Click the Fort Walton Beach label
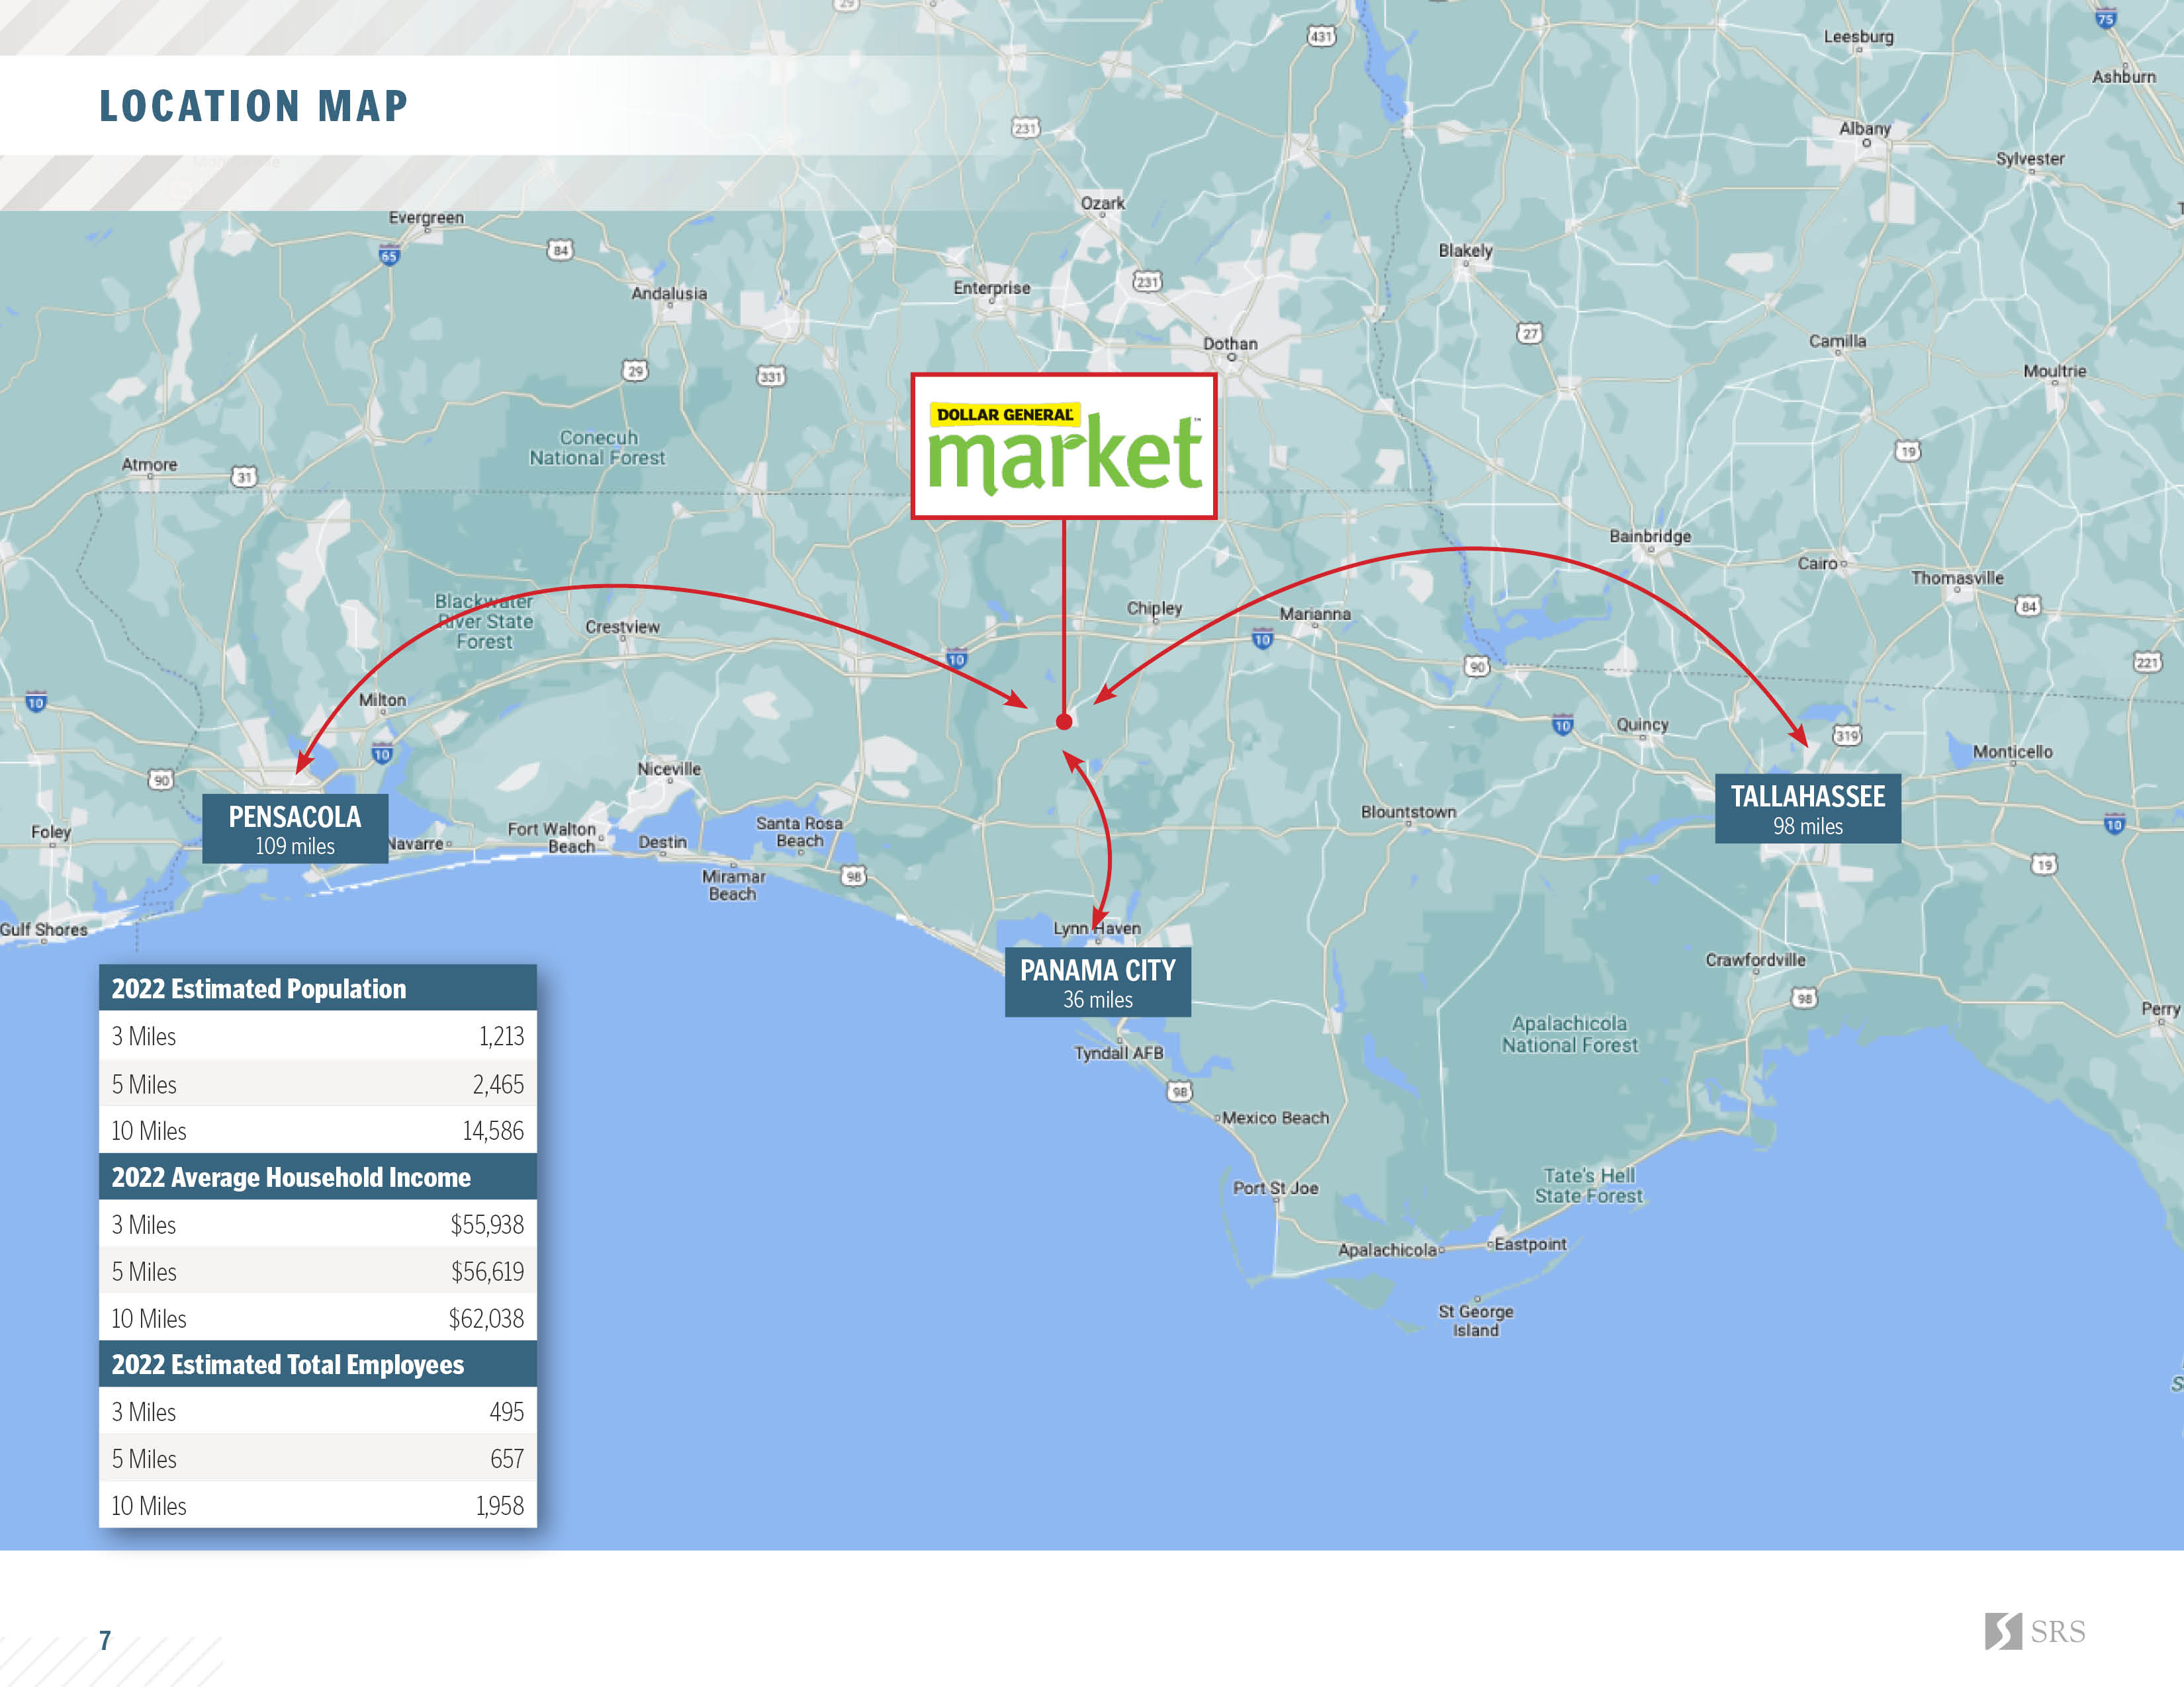 pyautogui.click(x=552, y=838)
